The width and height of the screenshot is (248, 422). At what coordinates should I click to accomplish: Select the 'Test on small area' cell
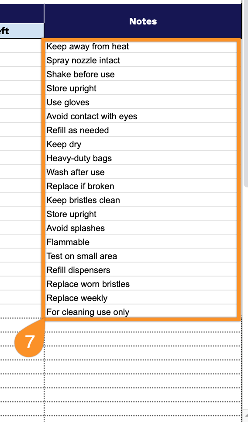[x=141, y=256]
